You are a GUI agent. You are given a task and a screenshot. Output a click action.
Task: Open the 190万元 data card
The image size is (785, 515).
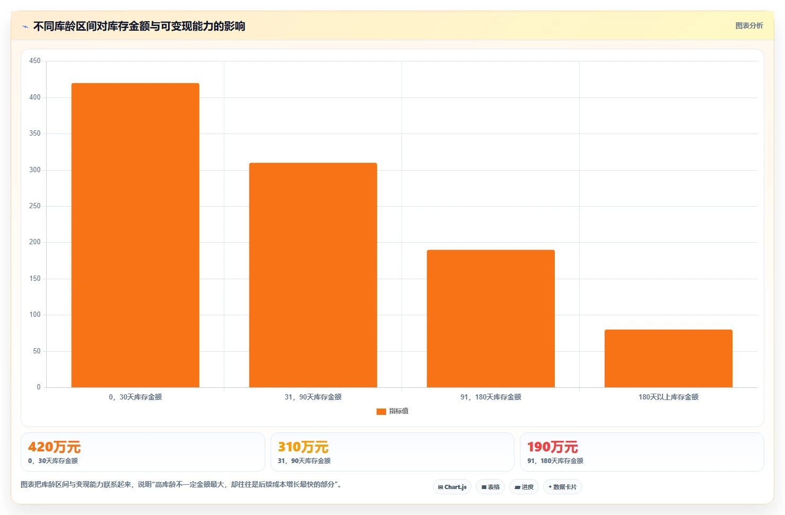[x=642, y=452]
